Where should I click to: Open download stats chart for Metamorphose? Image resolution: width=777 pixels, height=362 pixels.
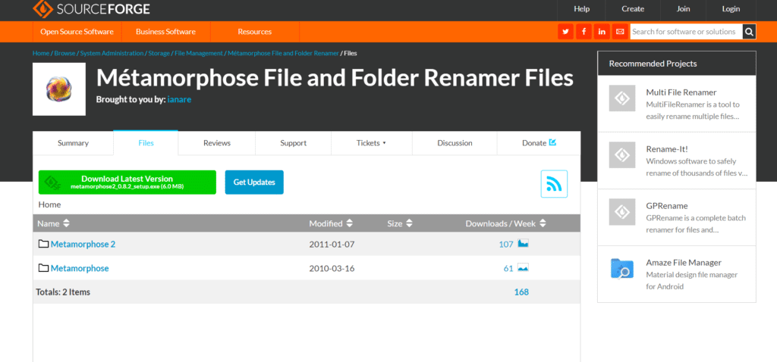pyautogui.click(x=524, y=267)
